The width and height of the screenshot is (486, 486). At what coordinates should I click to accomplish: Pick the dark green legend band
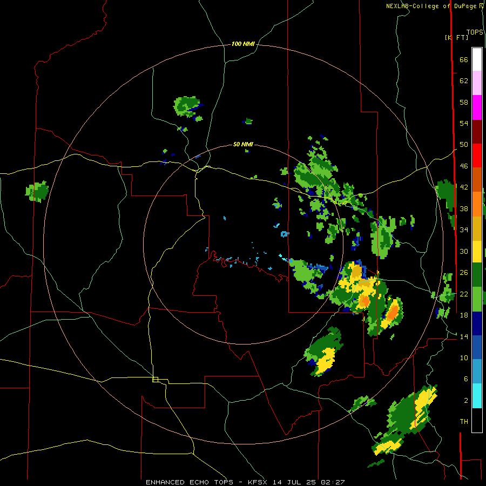(477, 275)
